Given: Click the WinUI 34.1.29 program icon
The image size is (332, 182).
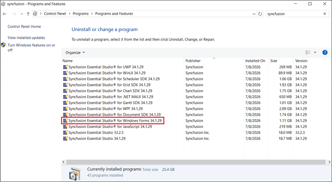Looking at the screenshot, I should click(x=65, y=73).
